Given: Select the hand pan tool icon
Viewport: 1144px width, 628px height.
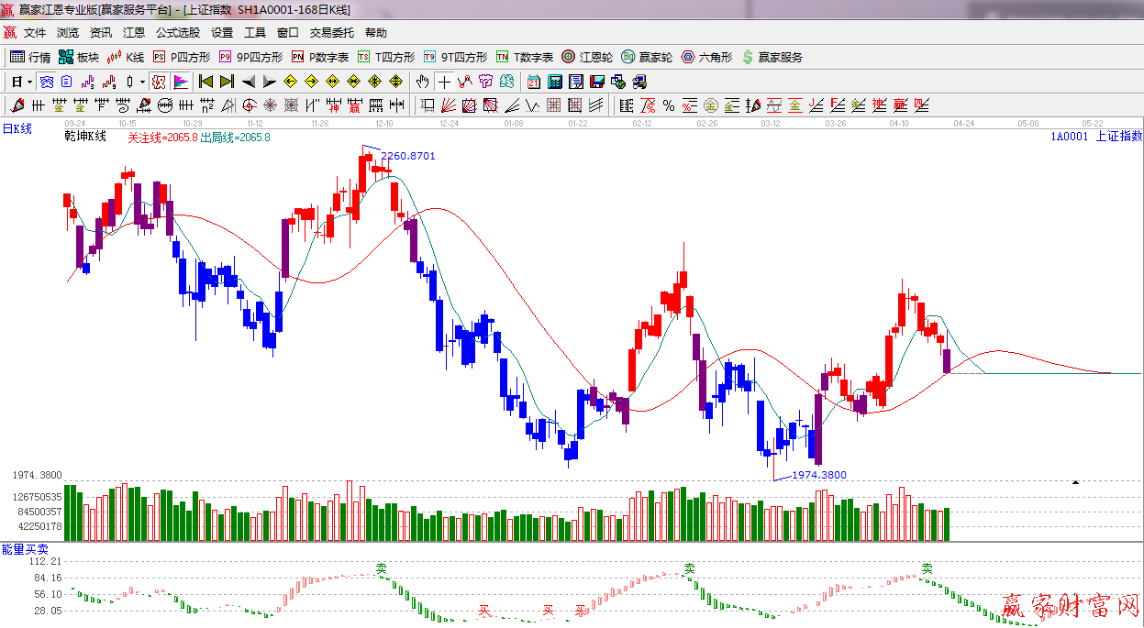Looking at the screenshot, I should [423, 82].
